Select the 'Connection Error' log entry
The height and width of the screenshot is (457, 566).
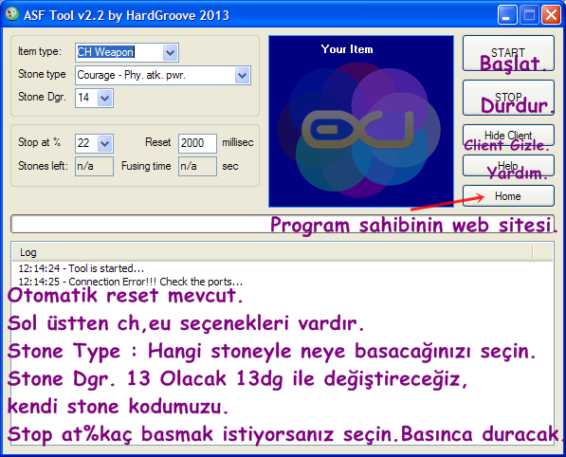pyautogui.click(x=131, y=282)
